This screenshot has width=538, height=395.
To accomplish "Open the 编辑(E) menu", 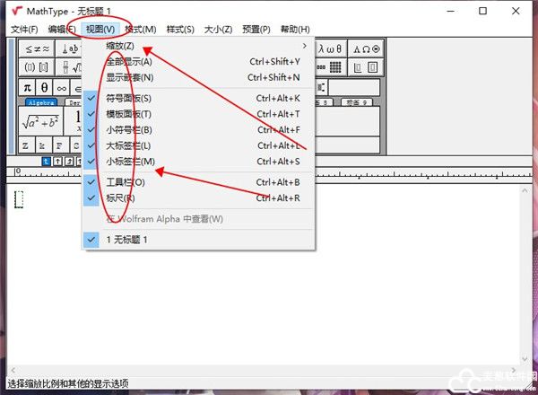I will point(62,30).
